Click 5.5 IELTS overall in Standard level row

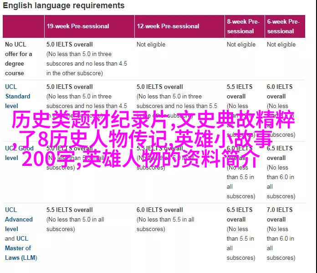(x=240, y=92)
